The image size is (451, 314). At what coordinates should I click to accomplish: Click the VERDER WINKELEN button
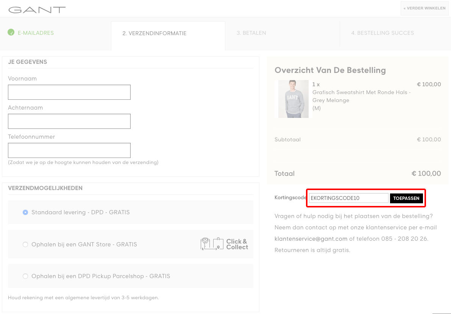[x=424, y=8]
